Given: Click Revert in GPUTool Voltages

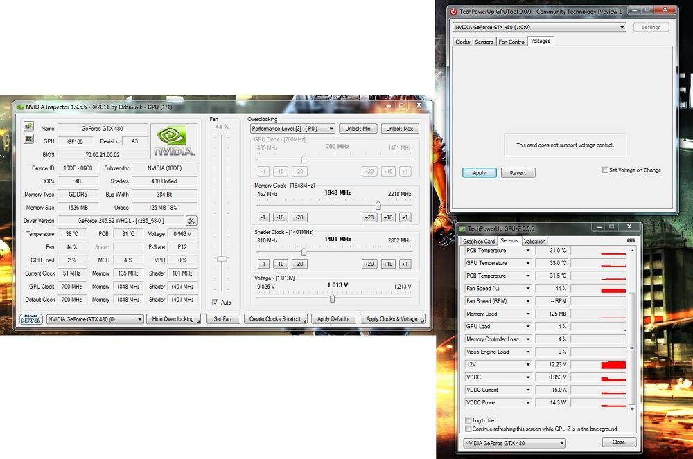Looking at the screenshot, I should [518, 172].
